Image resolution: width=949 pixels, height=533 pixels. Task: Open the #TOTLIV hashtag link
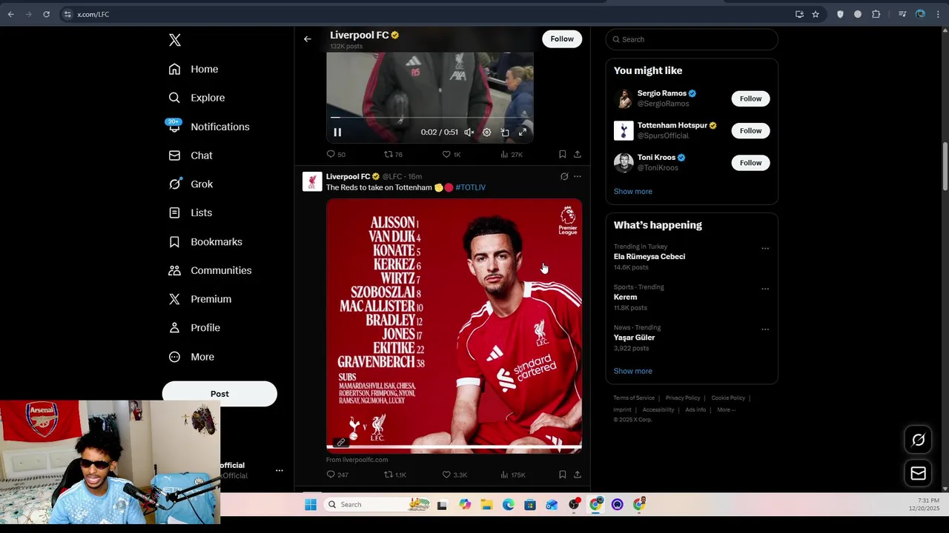pyautogui.click(x=471, y=187)
